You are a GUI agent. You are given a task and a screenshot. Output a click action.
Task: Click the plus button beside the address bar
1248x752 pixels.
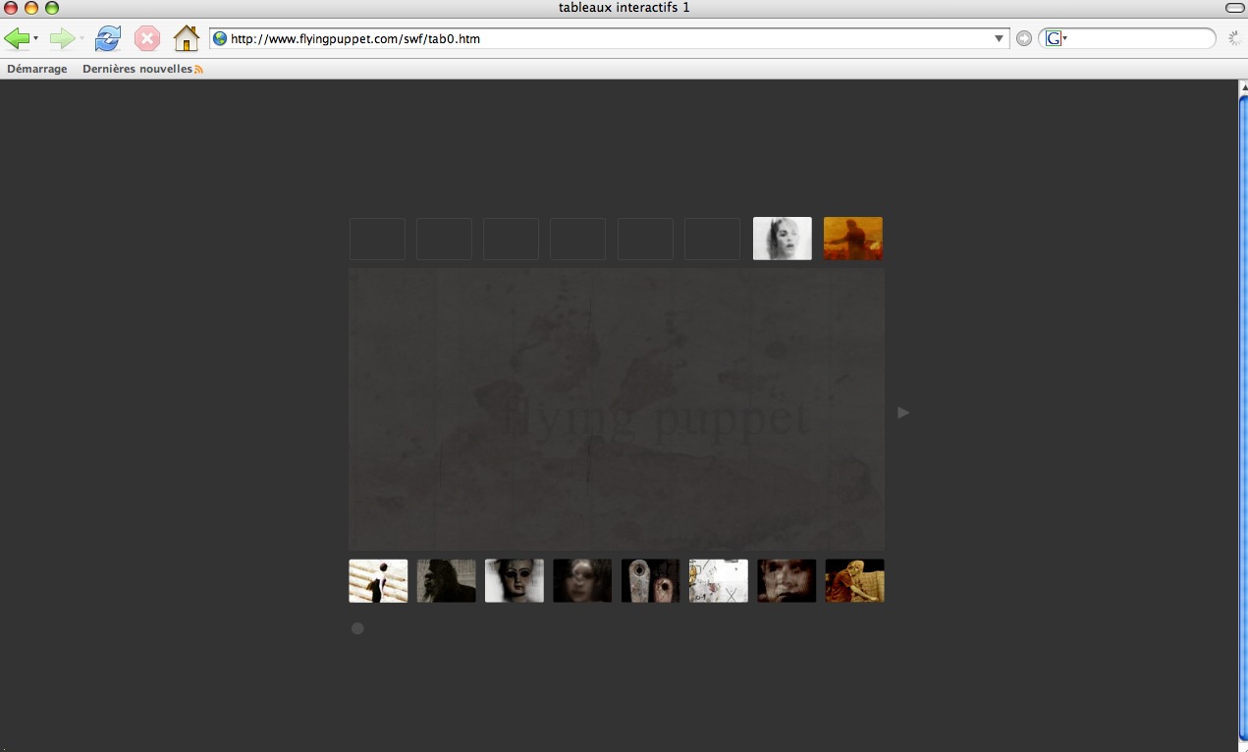tap(1024, 38)
